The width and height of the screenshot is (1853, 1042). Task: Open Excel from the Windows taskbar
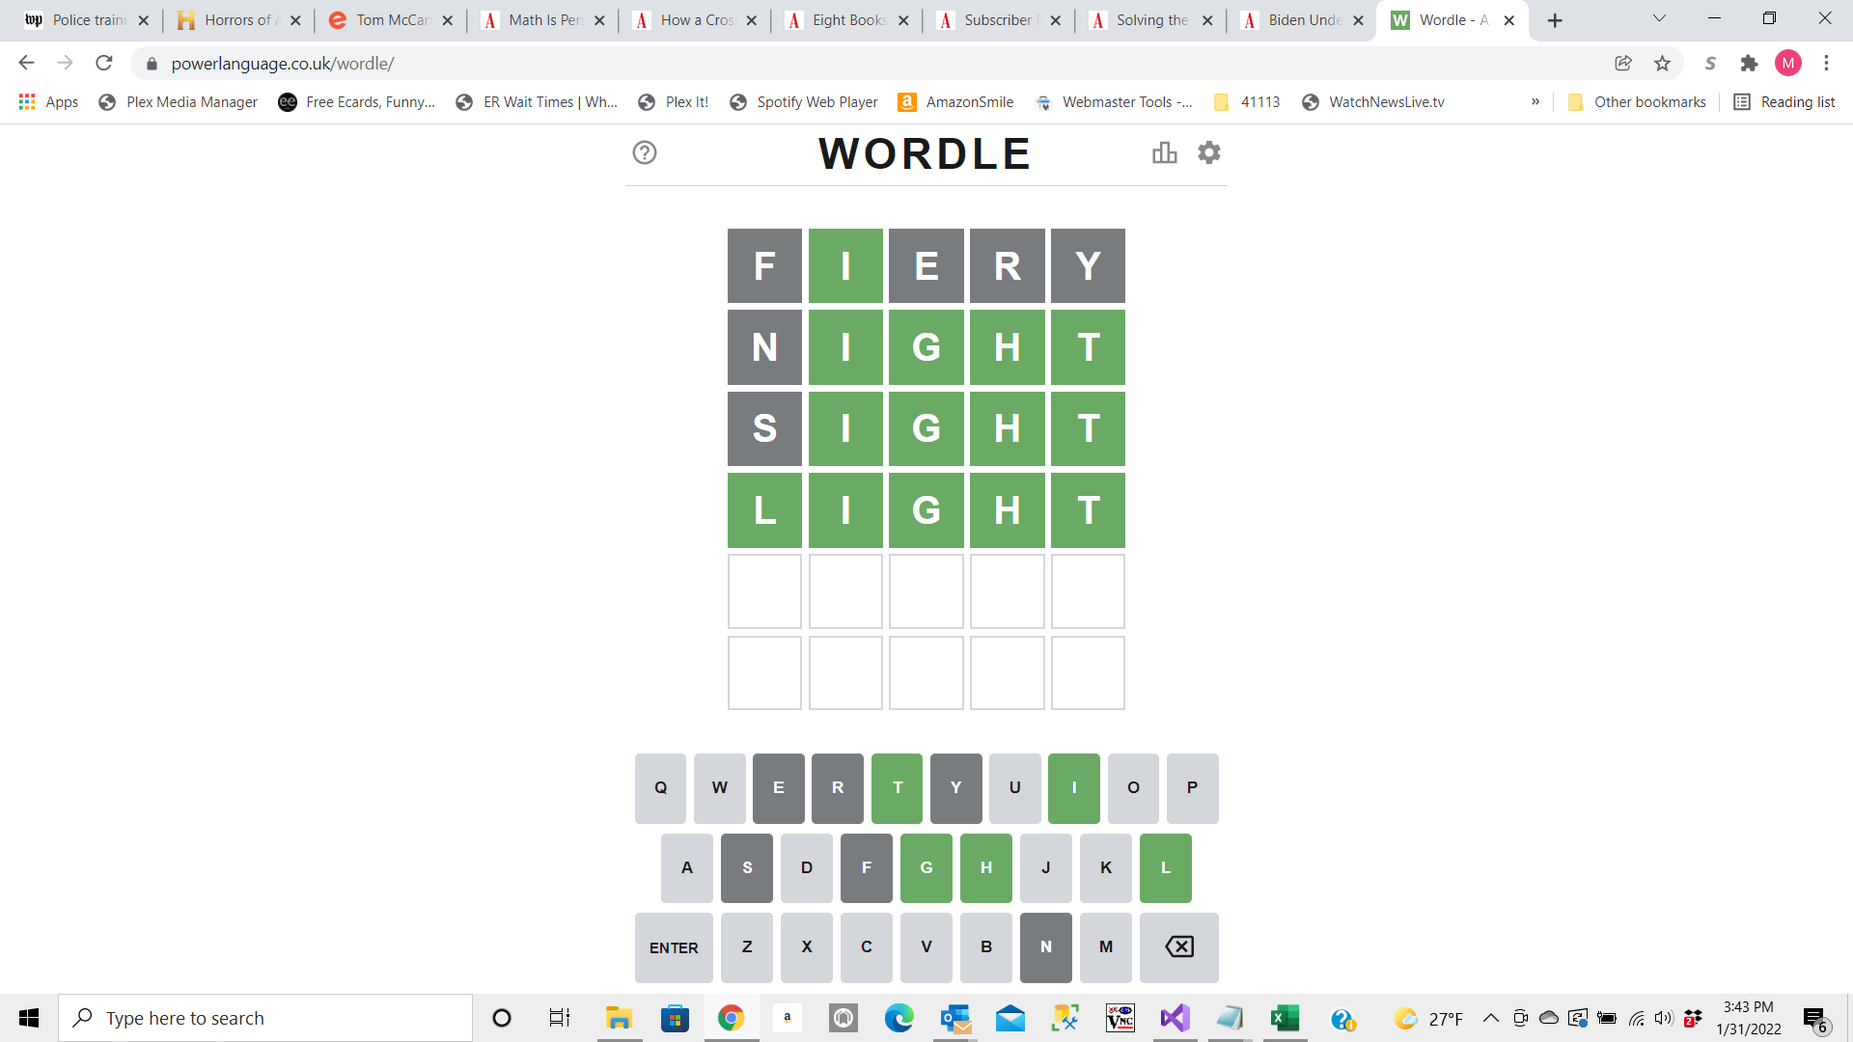tap(1285, 1018)
